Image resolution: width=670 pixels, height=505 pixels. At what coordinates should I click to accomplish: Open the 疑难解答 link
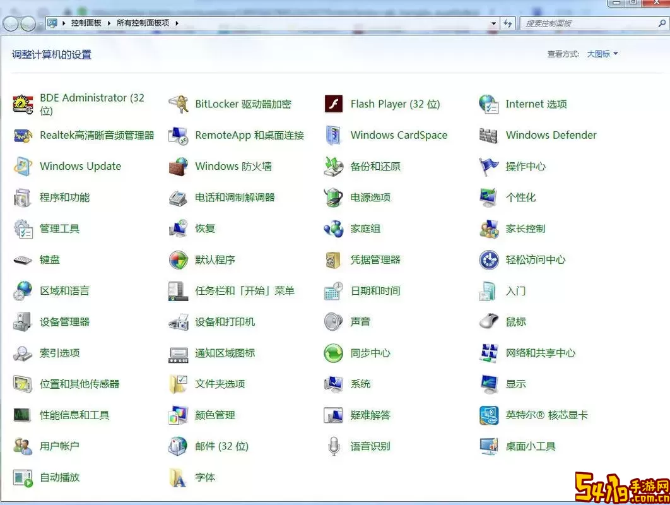pyautogui.click(x=370, y=415)
